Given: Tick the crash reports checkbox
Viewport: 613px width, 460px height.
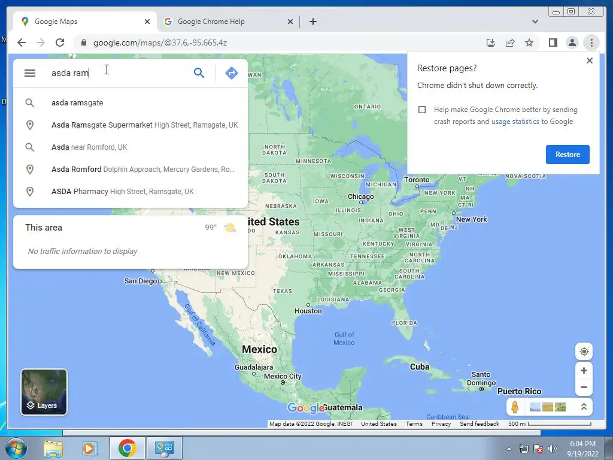Looking at the screenshot, I should [422, 110].
